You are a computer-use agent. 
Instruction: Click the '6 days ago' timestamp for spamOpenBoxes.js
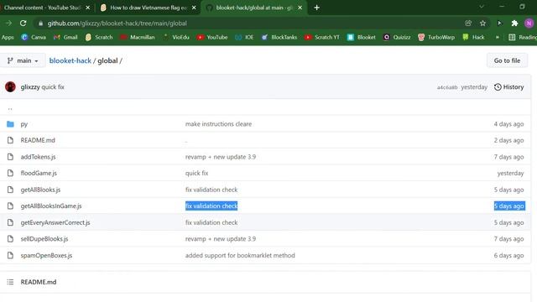point(508,255)
